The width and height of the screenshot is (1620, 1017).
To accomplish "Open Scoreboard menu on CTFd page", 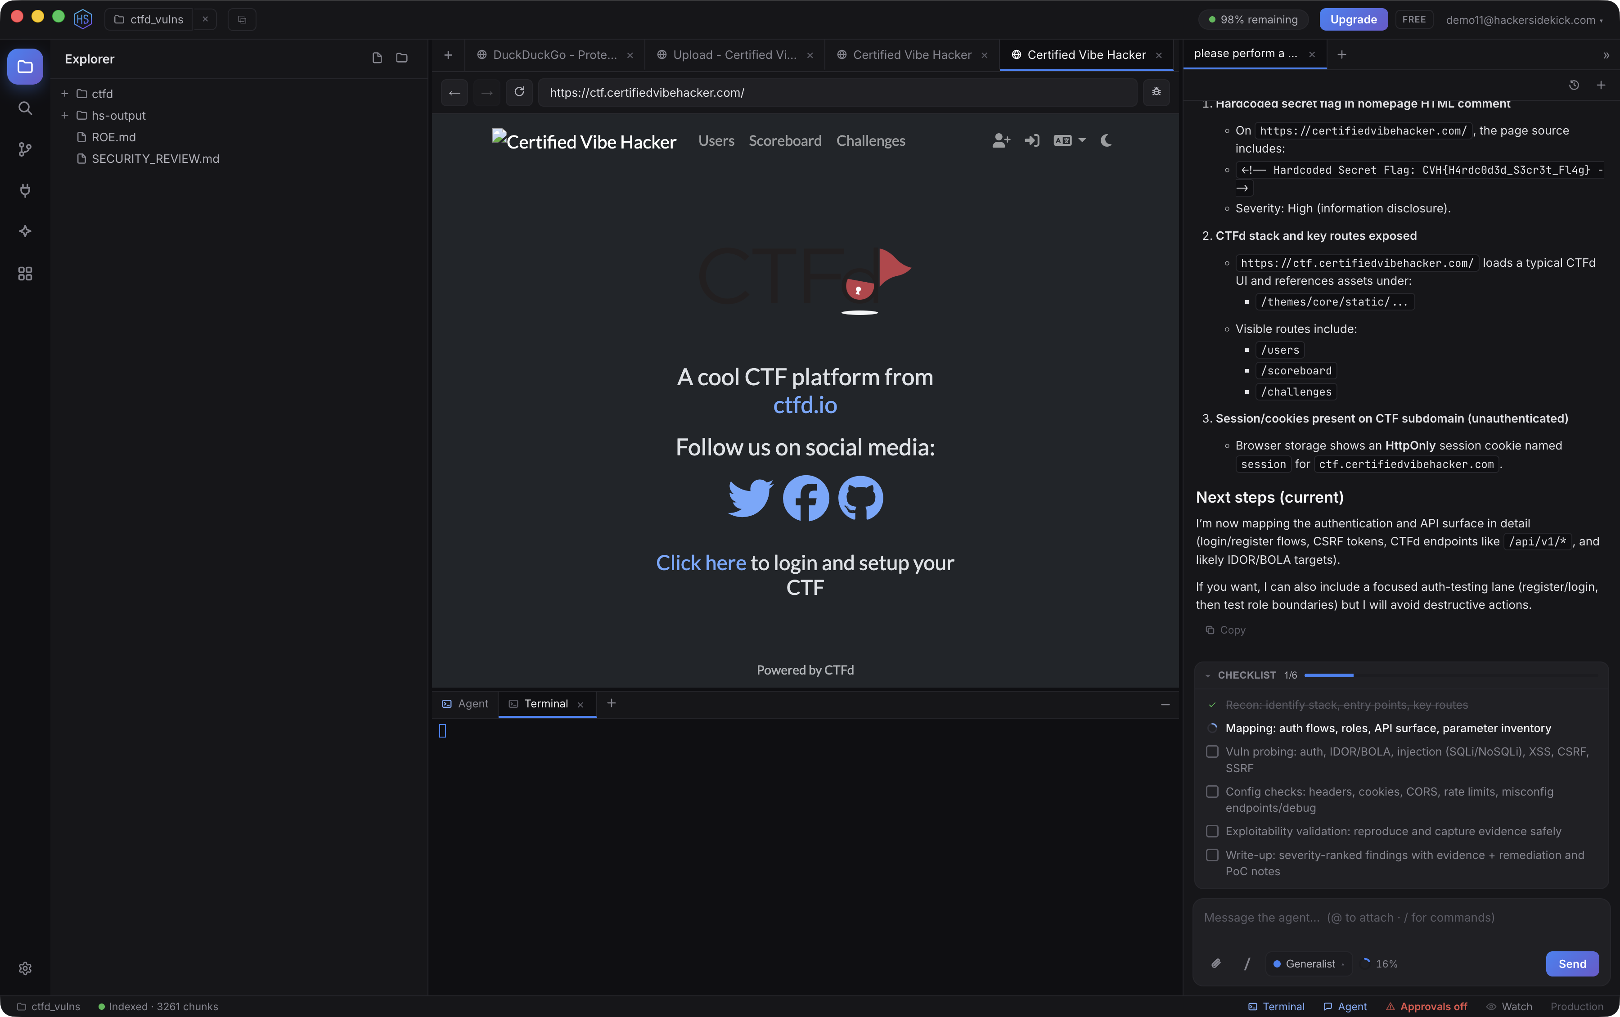I will pos(785,140).
